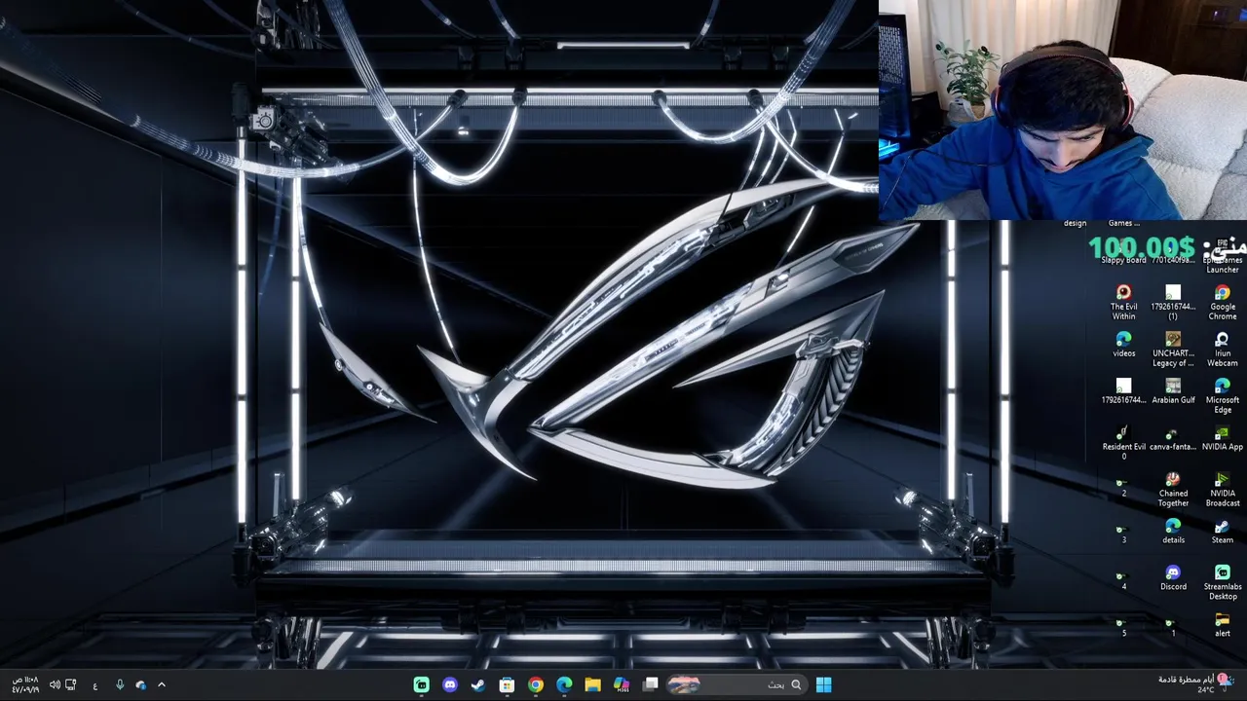Switch the input language indicator

95,685
